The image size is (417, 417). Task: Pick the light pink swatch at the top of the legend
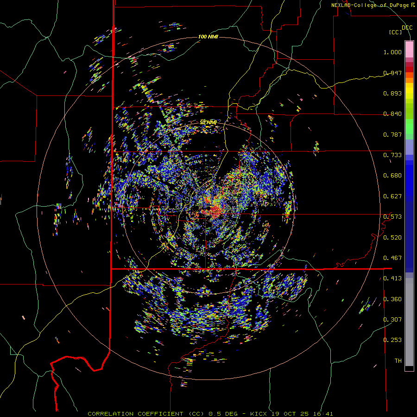[x=409, y=49]
